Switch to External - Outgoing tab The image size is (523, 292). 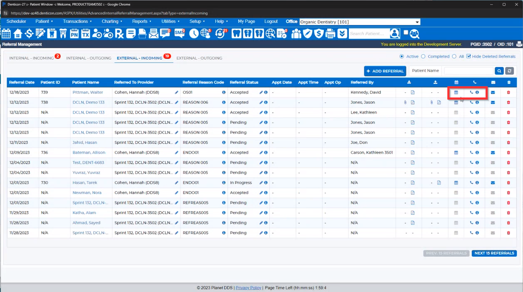(199, 58)
